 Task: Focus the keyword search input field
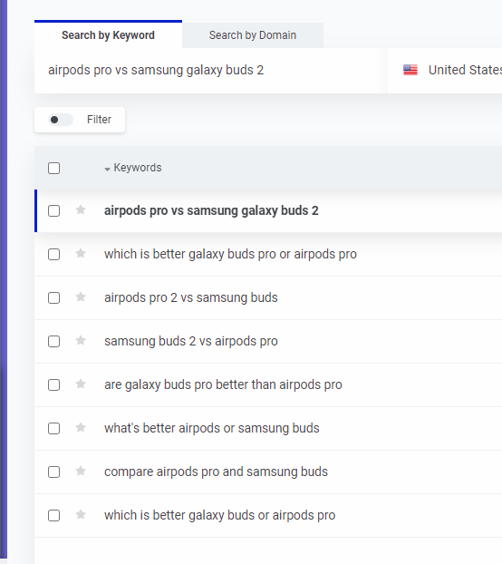click(211, 70)
